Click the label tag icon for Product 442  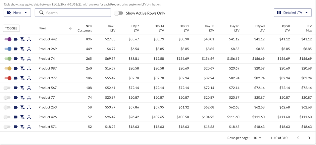point(16,39)
